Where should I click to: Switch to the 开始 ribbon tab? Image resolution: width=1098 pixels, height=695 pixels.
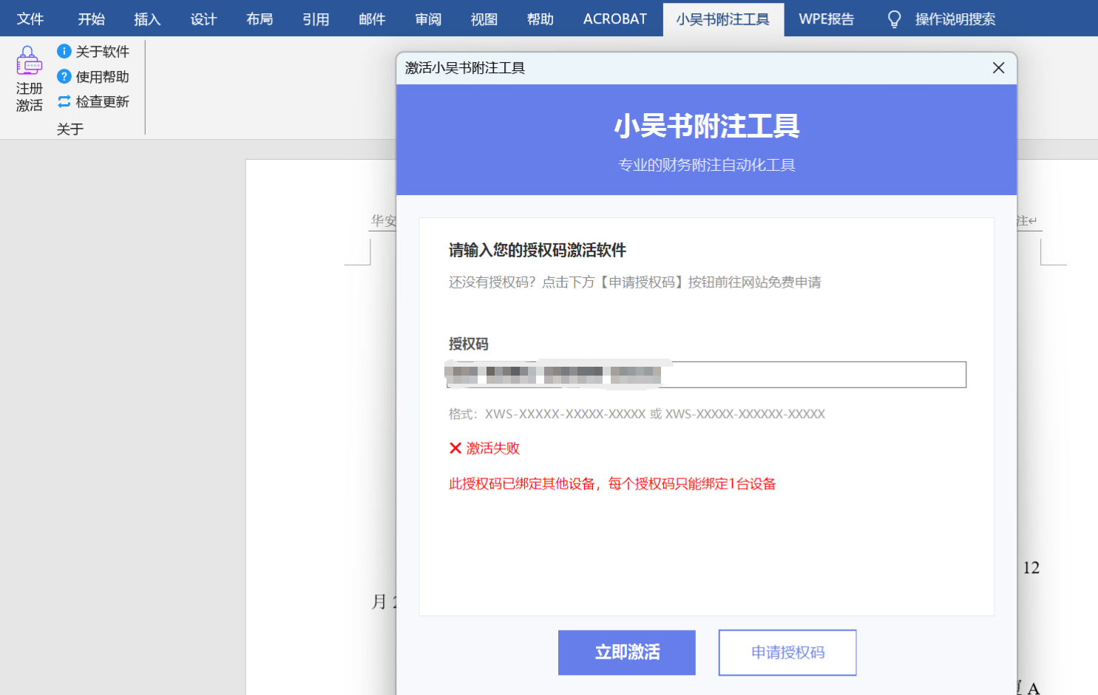pyautogui.click(x=92, y=19)
